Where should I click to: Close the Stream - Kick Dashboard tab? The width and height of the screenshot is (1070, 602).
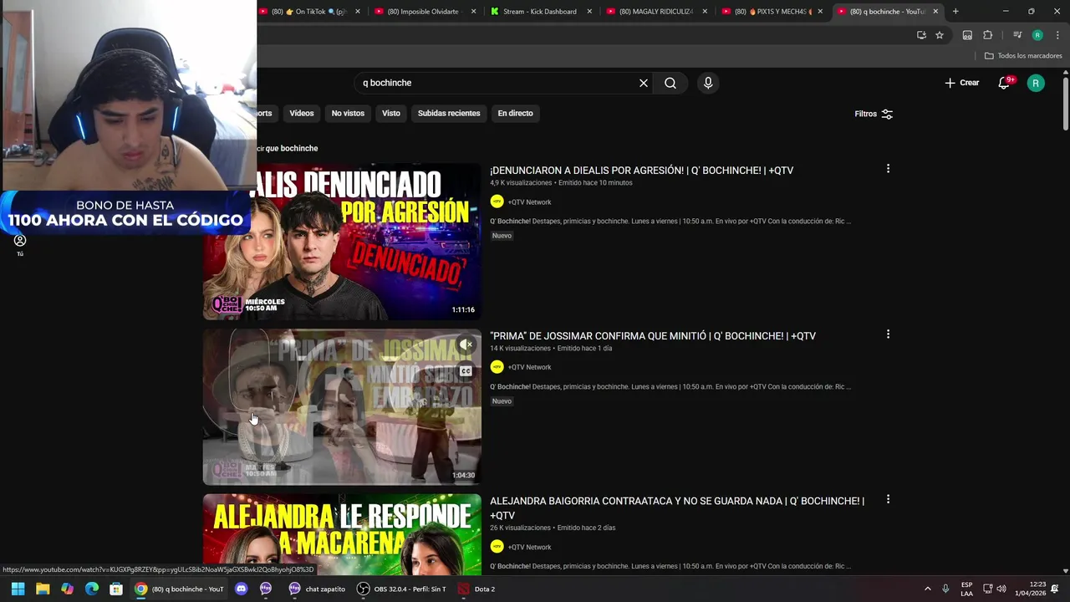coord(589,12)
